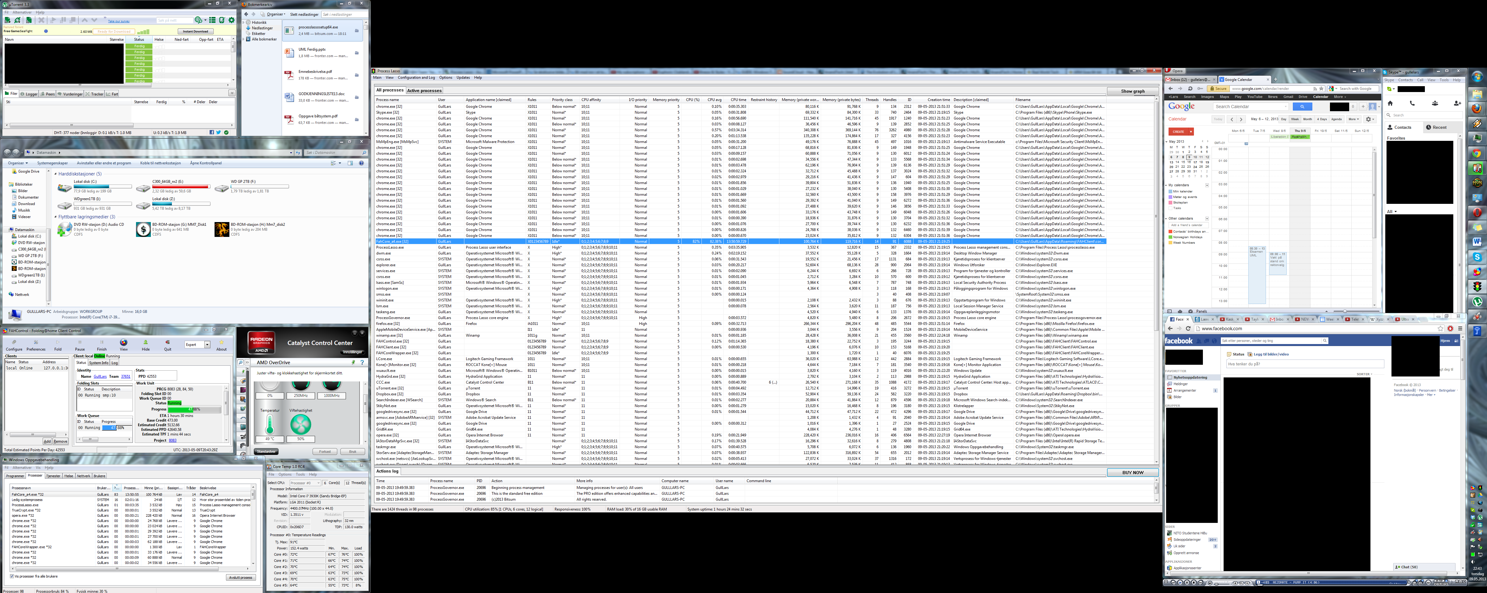Open the Options menu in Process Lasso
Viewport: 1487px width, 593px height.
[446, 77]
